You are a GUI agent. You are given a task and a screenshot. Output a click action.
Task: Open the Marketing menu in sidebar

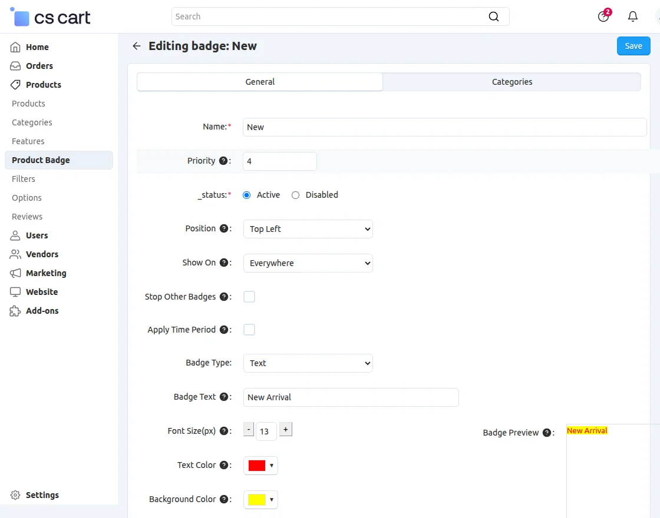(x=46, y=273)
